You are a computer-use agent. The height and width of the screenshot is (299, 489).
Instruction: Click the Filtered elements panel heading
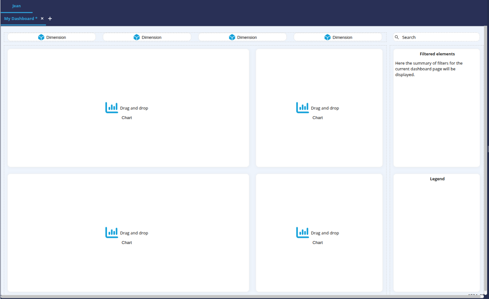(x=437, y=54)
